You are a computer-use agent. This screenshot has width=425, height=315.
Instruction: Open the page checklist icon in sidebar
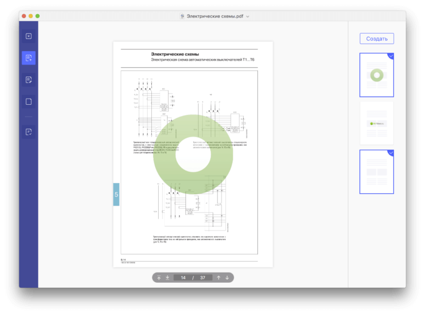[28, 132]
